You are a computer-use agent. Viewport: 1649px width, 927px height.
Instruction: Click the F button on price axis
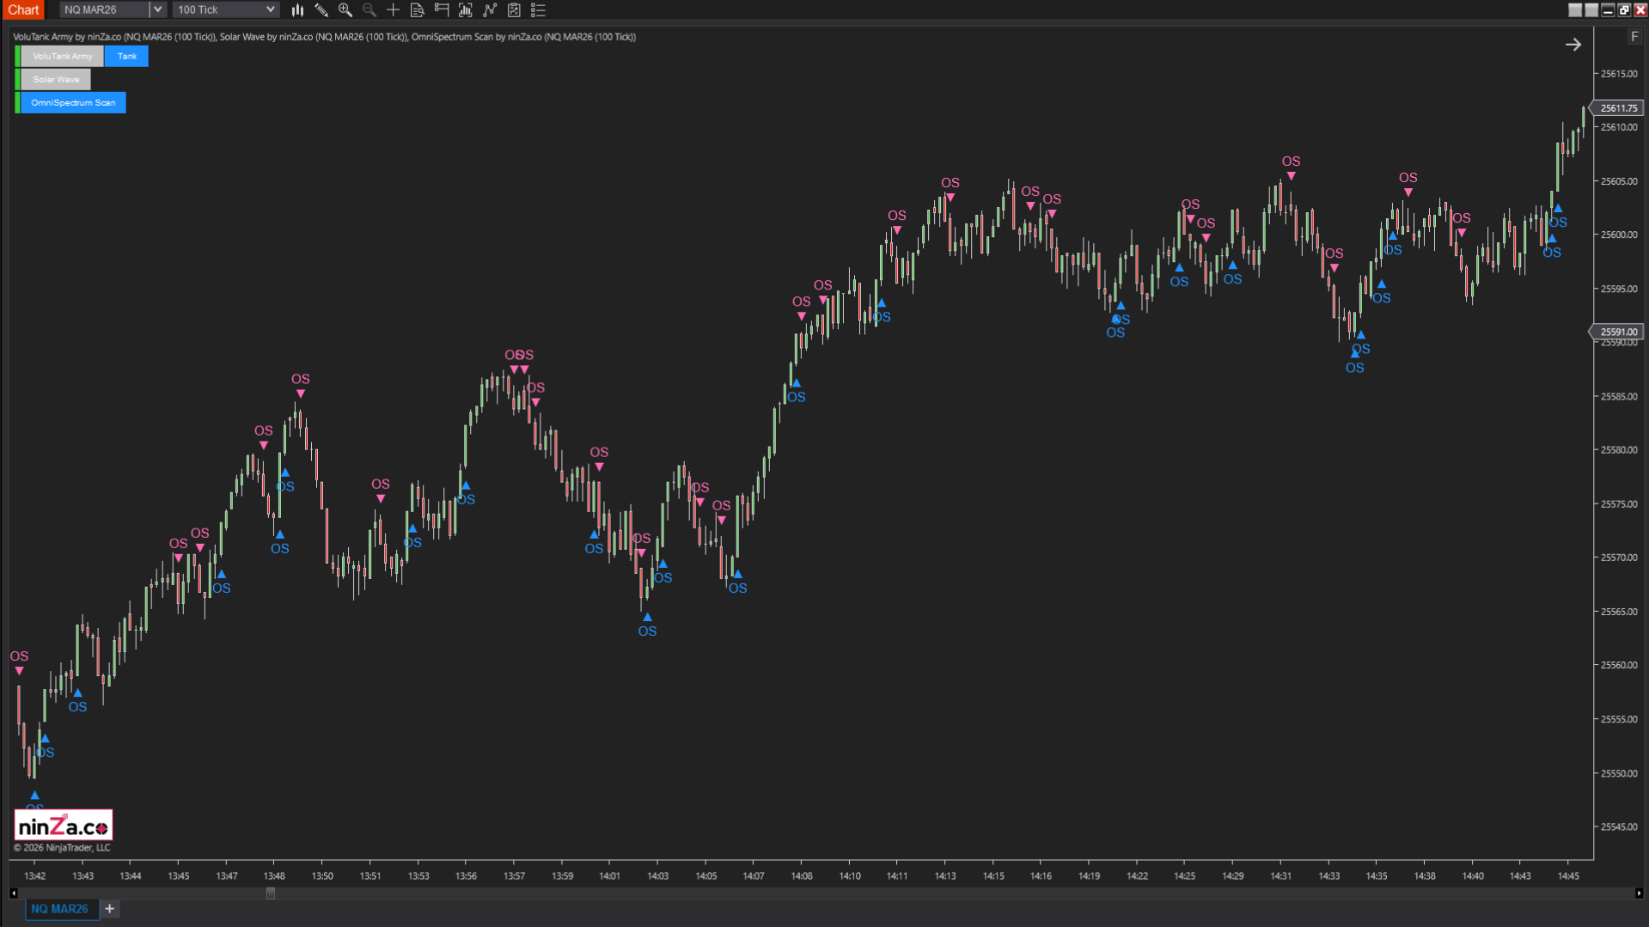1634,37
